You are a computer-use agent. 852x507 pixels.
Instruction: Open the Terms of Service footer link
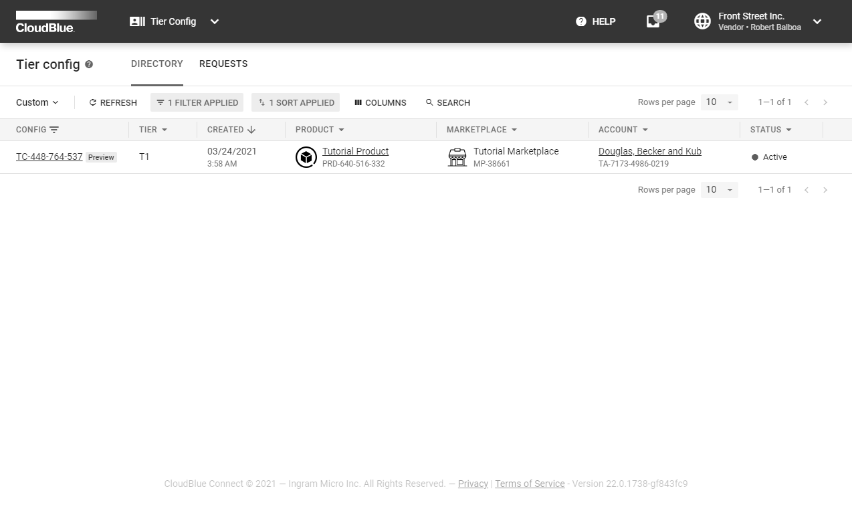(x=530, y=484)
